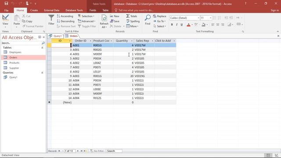Open Employees table in navigation pane
Screen dimensions: 281x158
coord(15,52)
